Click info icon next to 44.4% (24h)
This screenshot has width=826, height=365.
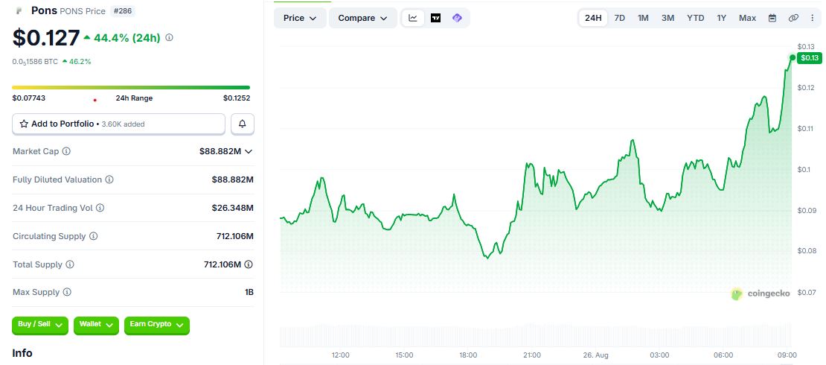click(x=169, y=38)
